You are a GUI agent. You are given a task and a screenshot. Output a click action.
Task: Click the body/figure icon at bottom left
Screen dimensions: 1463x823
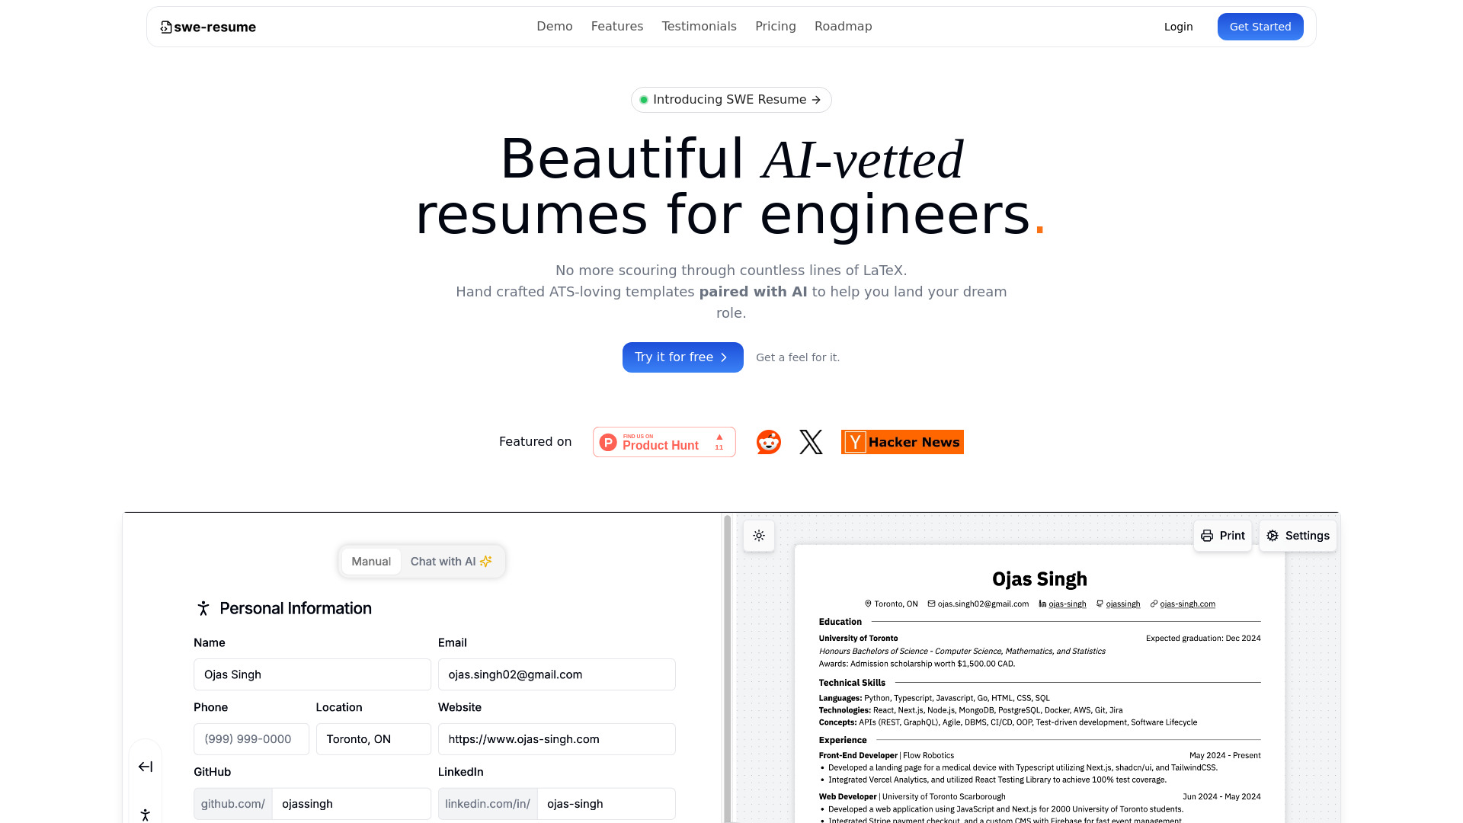coord(146,814)
